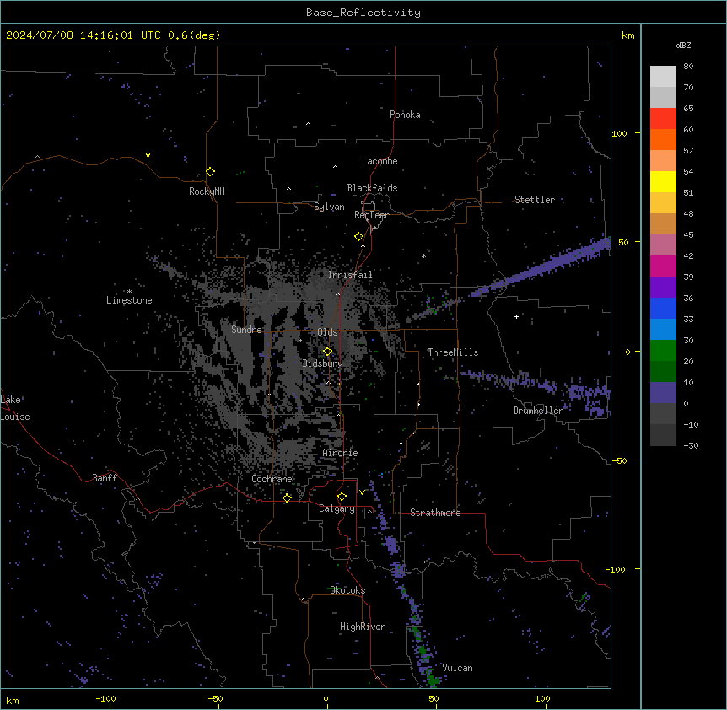
Task: Select the yellow diamond marker south of RedDeer
Action: pyautogui.click(x=359, y=237)
